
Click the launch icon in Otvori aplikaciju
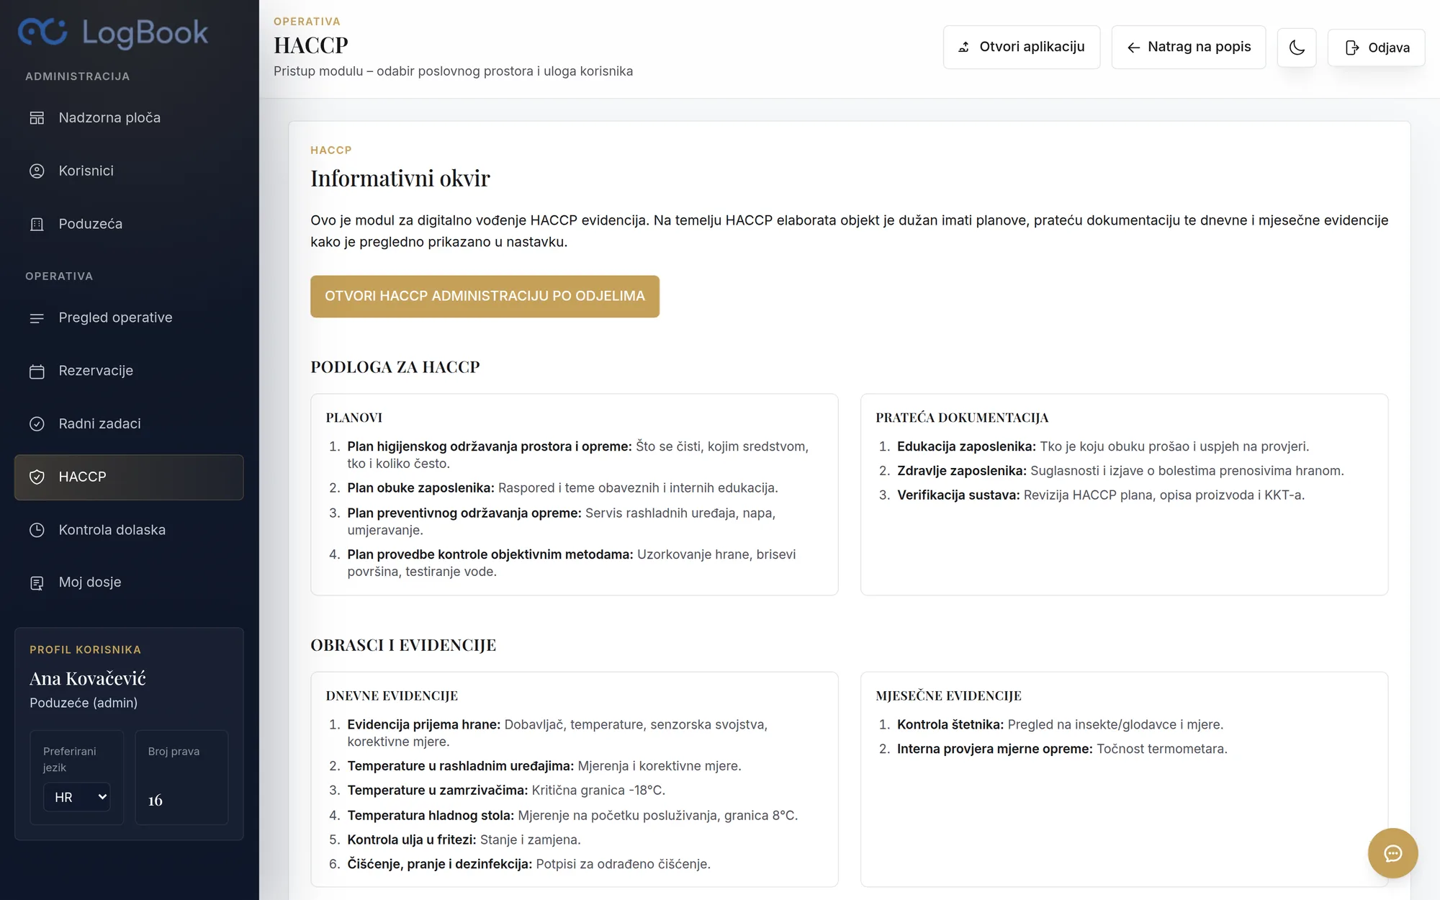[963, 47]
